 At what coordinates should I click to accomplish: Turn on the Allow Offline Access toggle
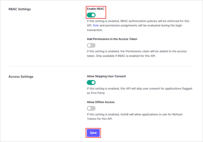(x=91, y=108)
